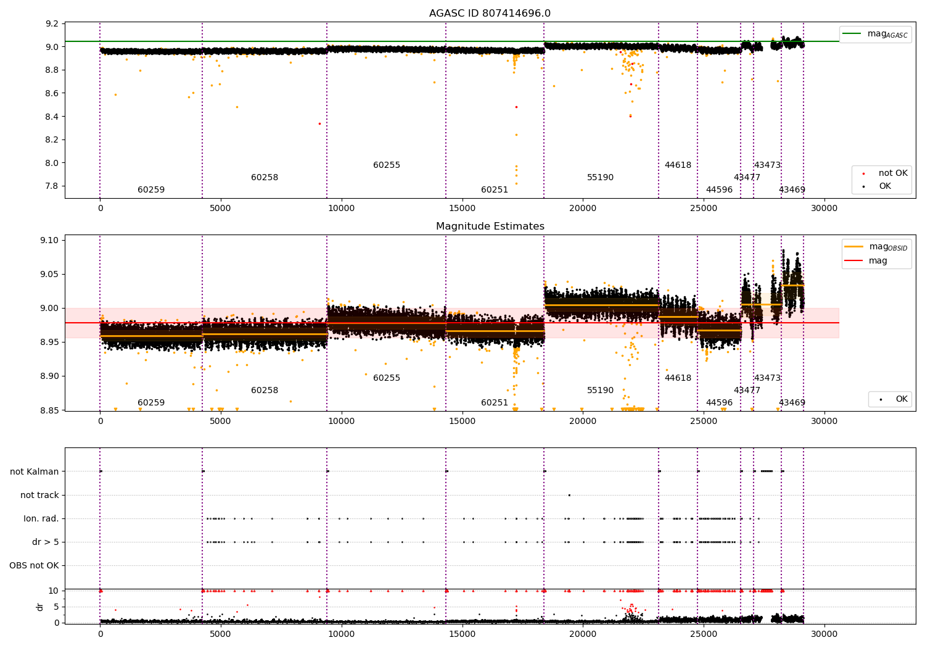
Task: Click the 43473 label in Magnitude Estimates plot
Action: [x=767, y=378]
